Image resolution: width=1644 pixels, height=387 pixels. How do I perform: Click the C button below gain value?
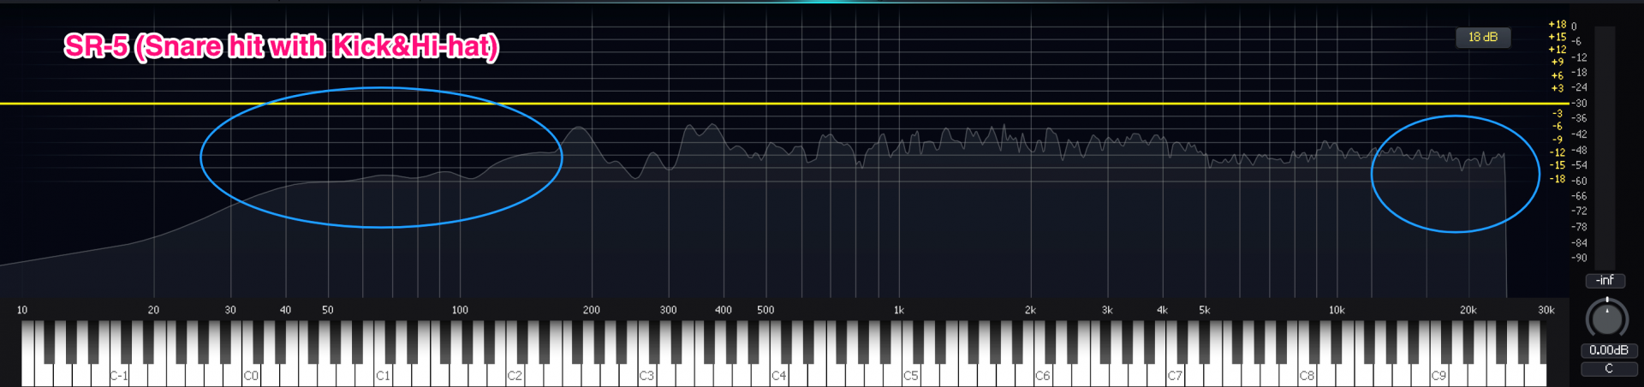[x=1609, y=368]
